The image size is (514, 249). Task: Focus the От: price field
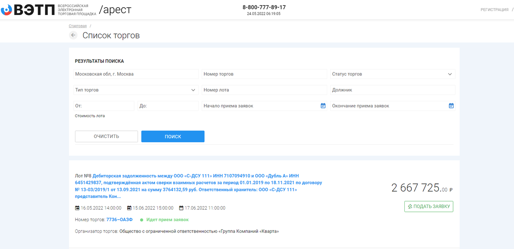[x=104, y=106]
